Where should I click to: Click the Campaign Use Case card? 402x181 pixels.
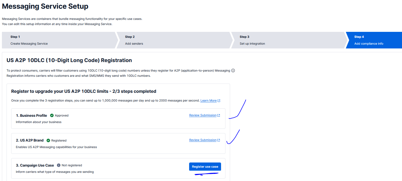[x=118, y=168]
